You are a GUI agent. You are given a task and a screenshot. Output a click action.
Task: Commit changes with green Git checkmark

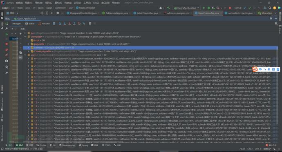(x=249, y=8)
